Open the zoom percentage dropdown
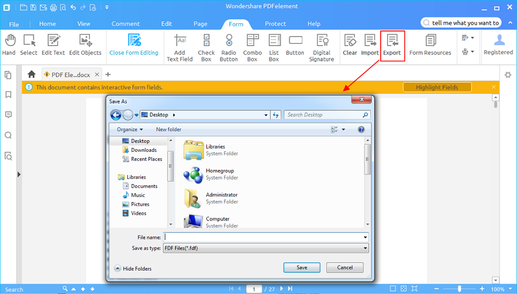517x294 pixels. pos(511,289)
